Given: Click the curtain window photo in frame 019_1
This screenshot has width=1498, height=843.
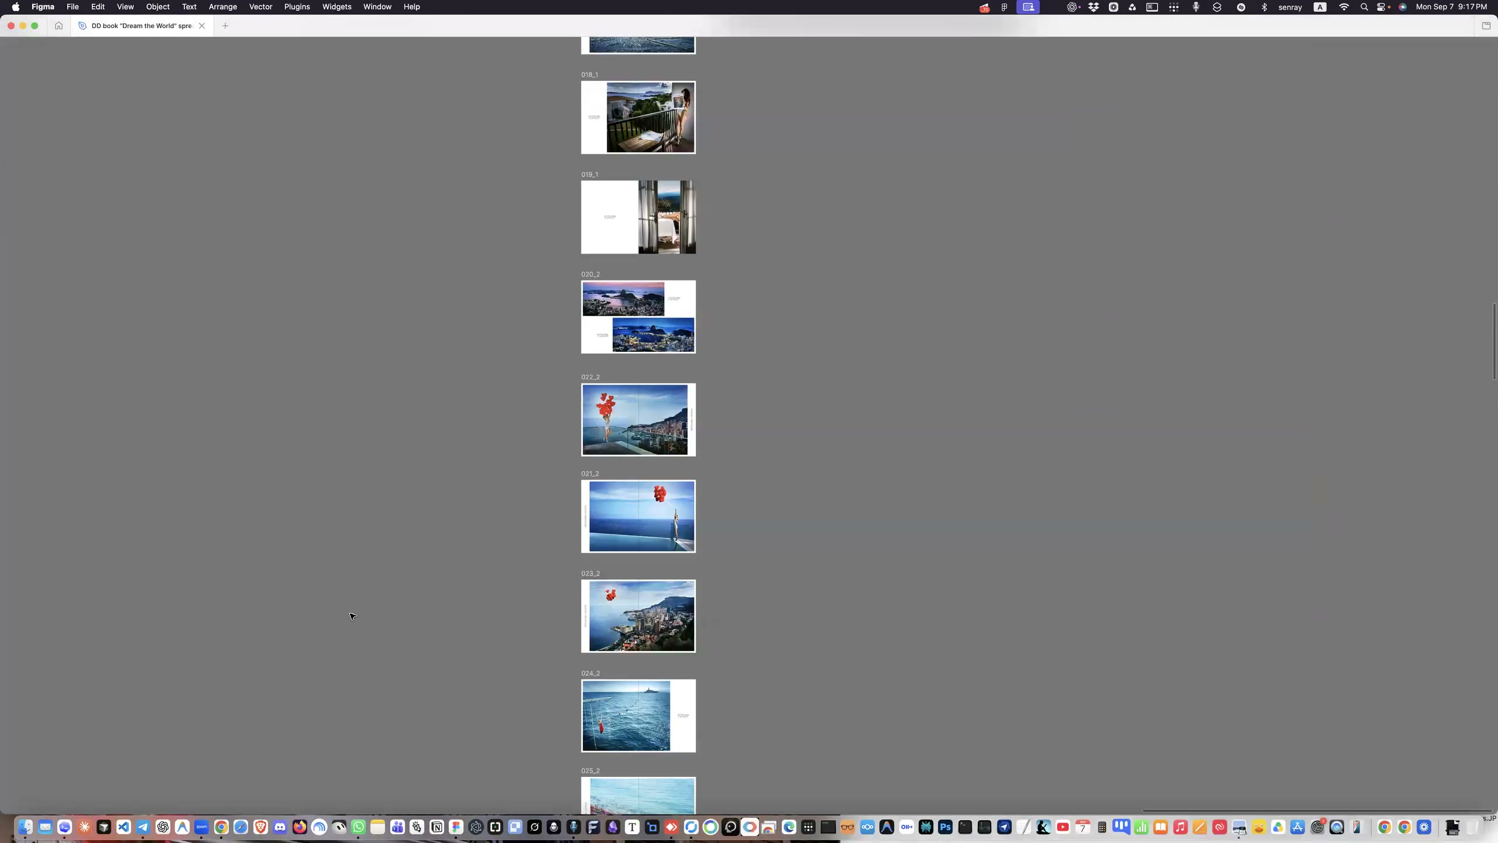Looking at the screenshot, I should (x=667, y=217).
